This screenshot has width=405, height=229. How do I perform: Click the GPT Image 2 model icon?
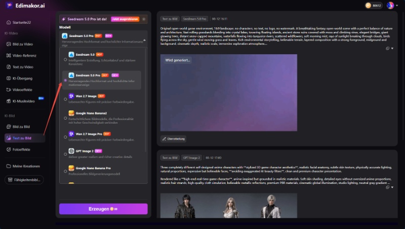tap(71, 151)
